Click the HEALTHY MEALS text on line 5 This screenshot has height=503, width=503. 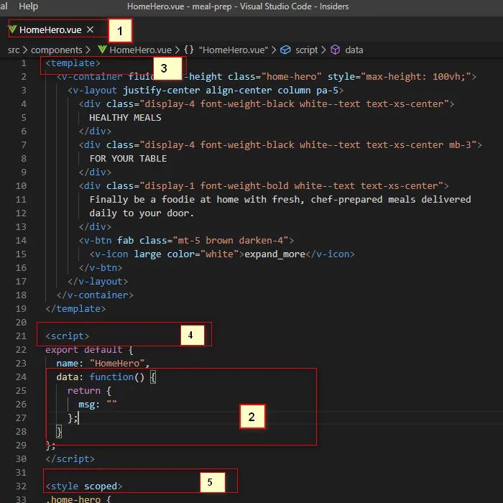tap(125, 118)
